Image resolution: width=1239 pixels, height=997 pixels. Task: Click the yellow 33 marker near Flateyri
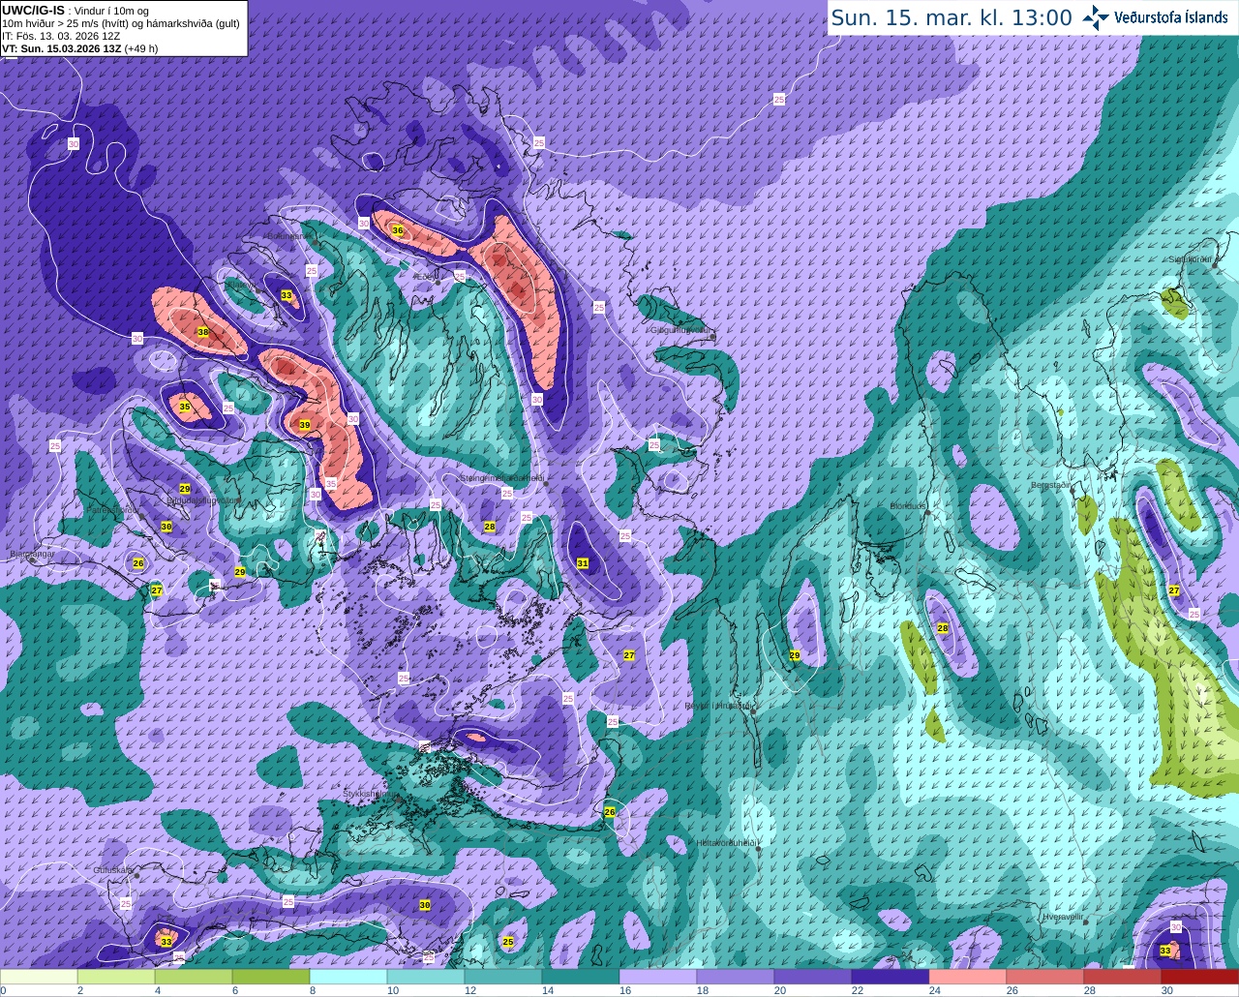286,295
